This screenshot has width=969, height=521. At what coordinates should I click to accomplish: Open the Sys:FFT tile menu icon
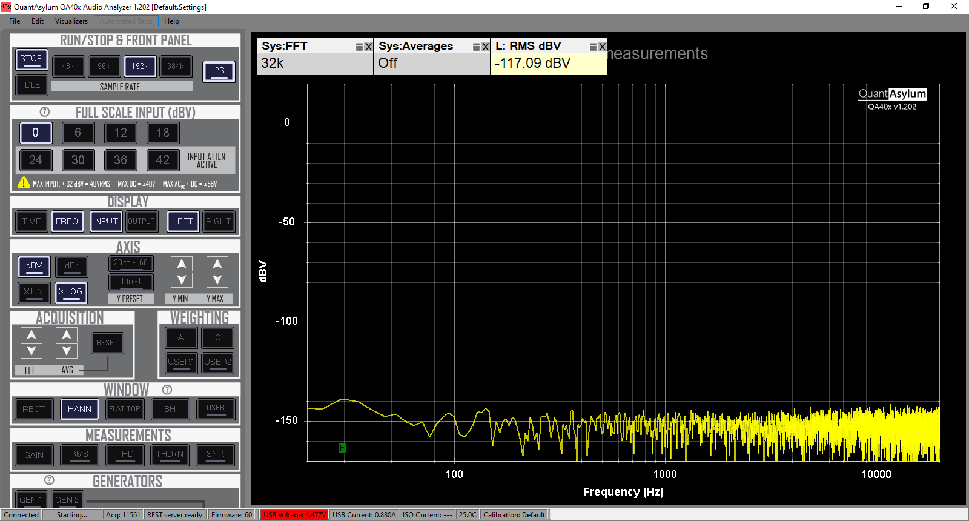point(359,47)
